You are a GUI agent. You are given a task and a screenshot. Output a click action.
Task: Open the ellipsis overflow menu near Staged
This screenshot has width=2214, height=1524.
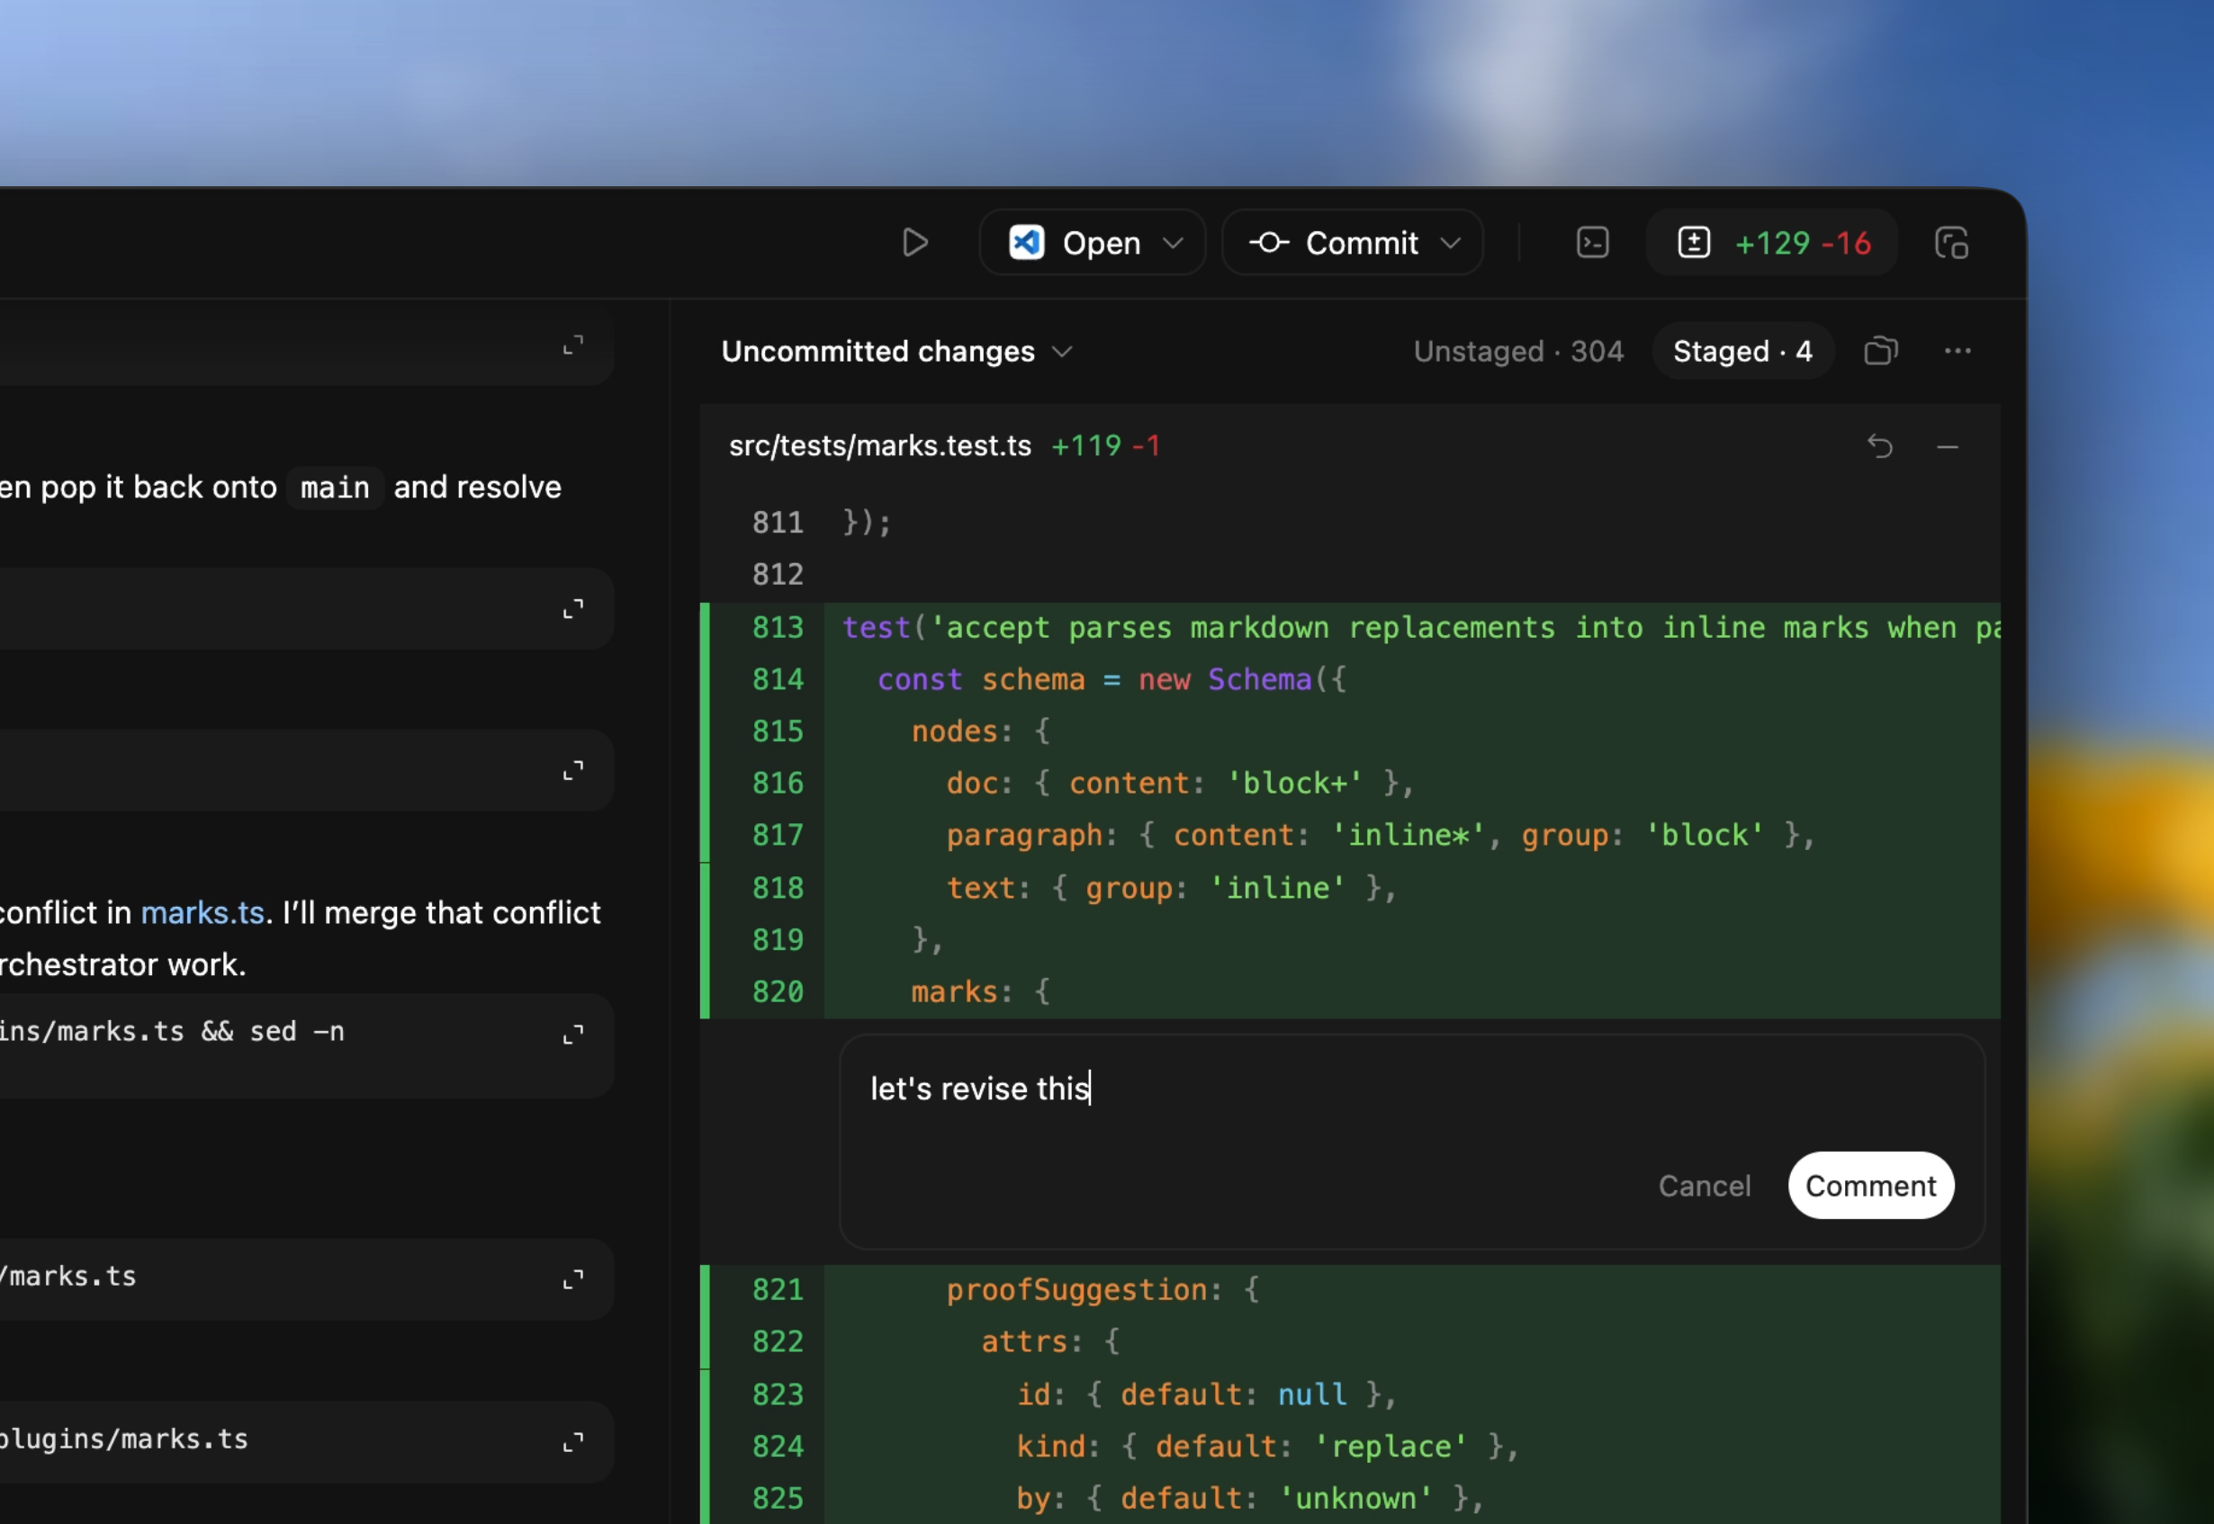click(x=1958, y=352)
